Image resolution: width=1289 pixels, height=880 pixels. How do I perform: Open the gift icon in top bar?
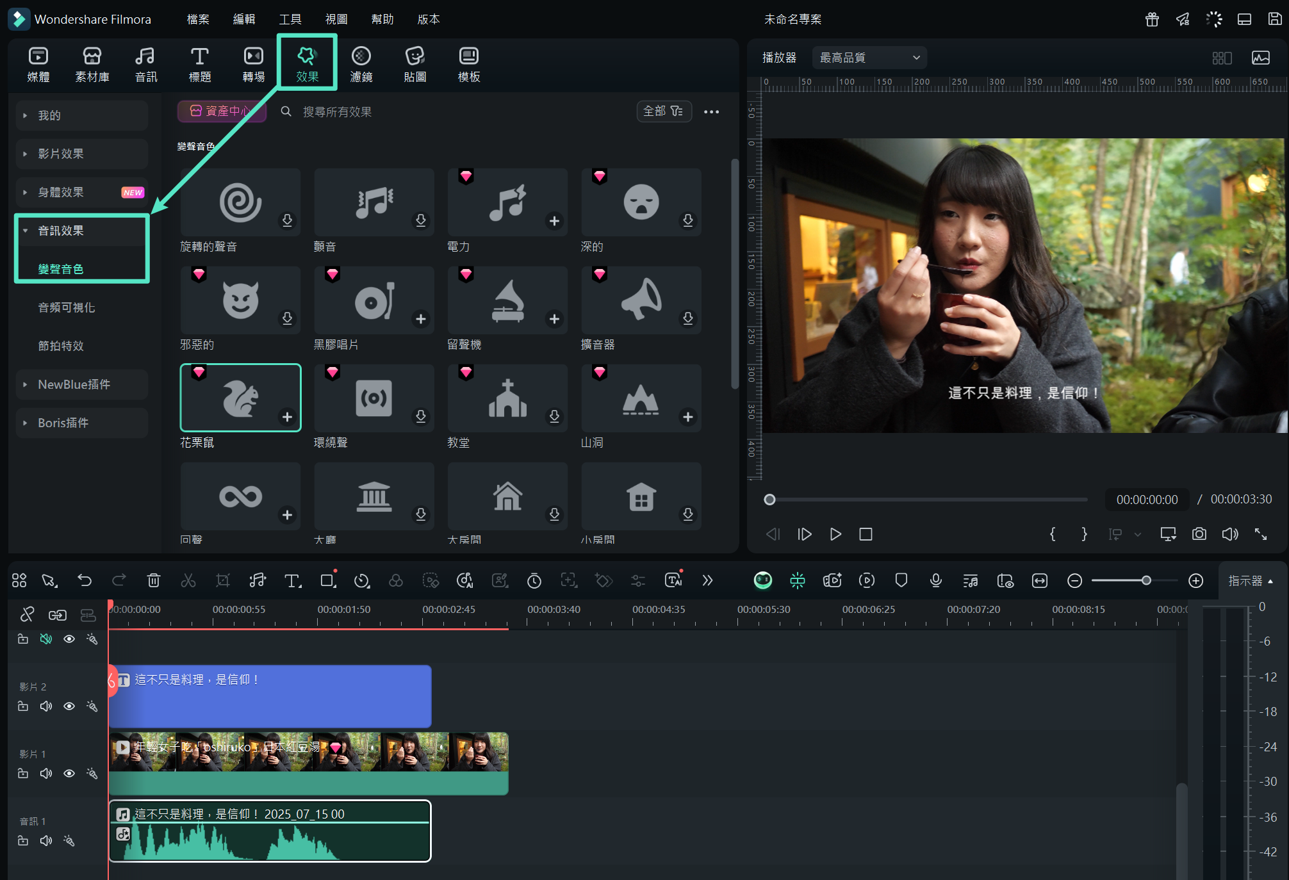[x=1152, y=19]
